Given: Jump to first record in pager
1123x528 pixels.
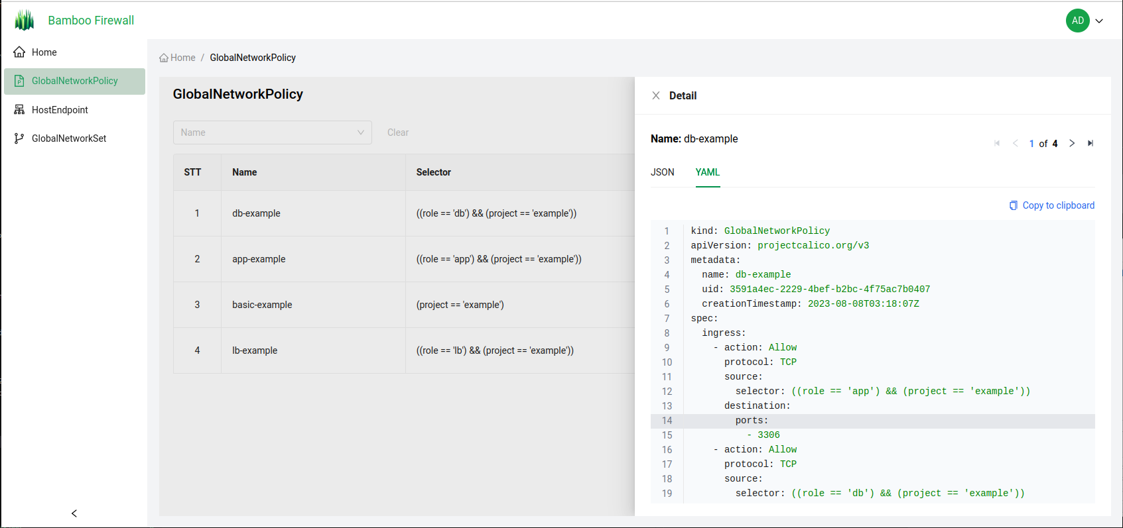Looking at the screenshot, I should (x=997, y=143).
